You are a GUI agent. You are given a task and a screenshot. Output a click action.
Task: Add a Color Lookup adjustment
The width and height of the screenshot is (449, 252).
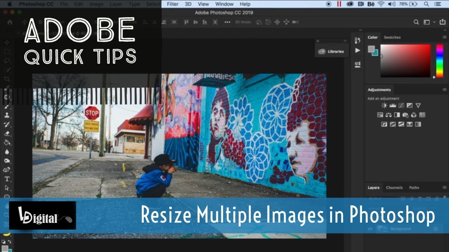pyautogui.click(x=422, y=115)
